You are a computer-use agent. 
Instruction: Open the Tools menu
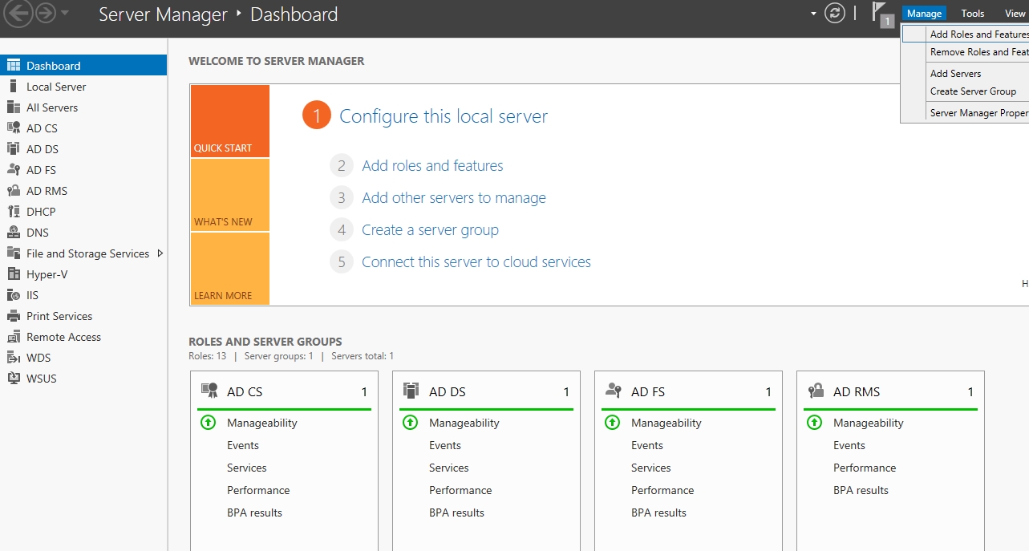[x=973, y=14]
